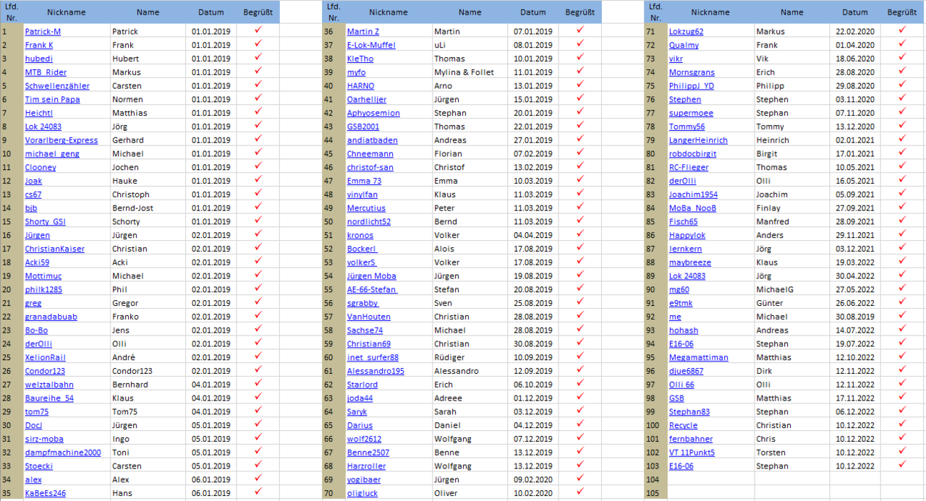
Task: Follow the Schwellenzähler link
Action: tap(57, 86)
